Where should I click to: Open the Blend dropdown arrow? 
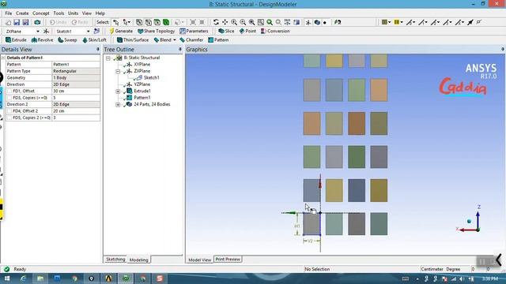point(175,40)
